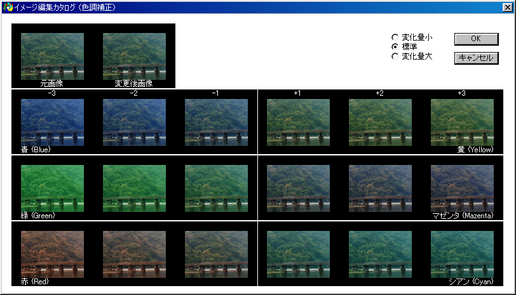The image size is (516, 295).
Task: Click the -1 column header
Action: tap(215, 93)
